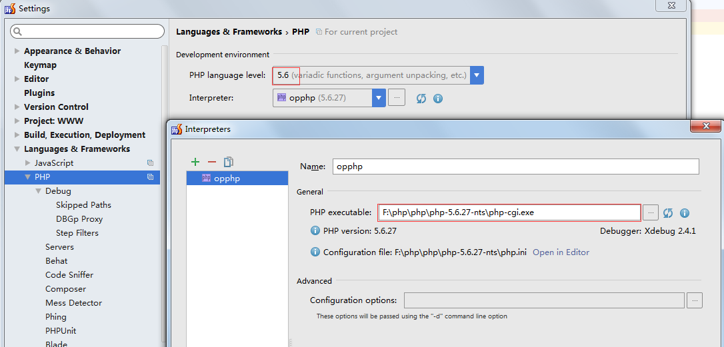
Task: Open the Interpreter dropdown arrow
Action: coord(379,98)
